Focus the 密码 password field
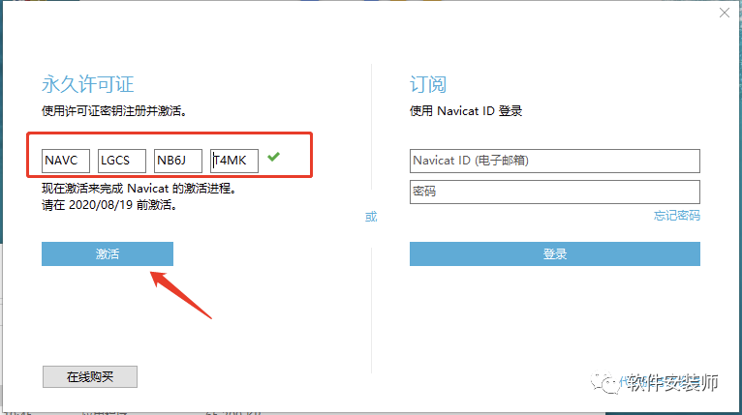Image resolution: width=742 pixels, height=415 pixels. click(555, 192)
